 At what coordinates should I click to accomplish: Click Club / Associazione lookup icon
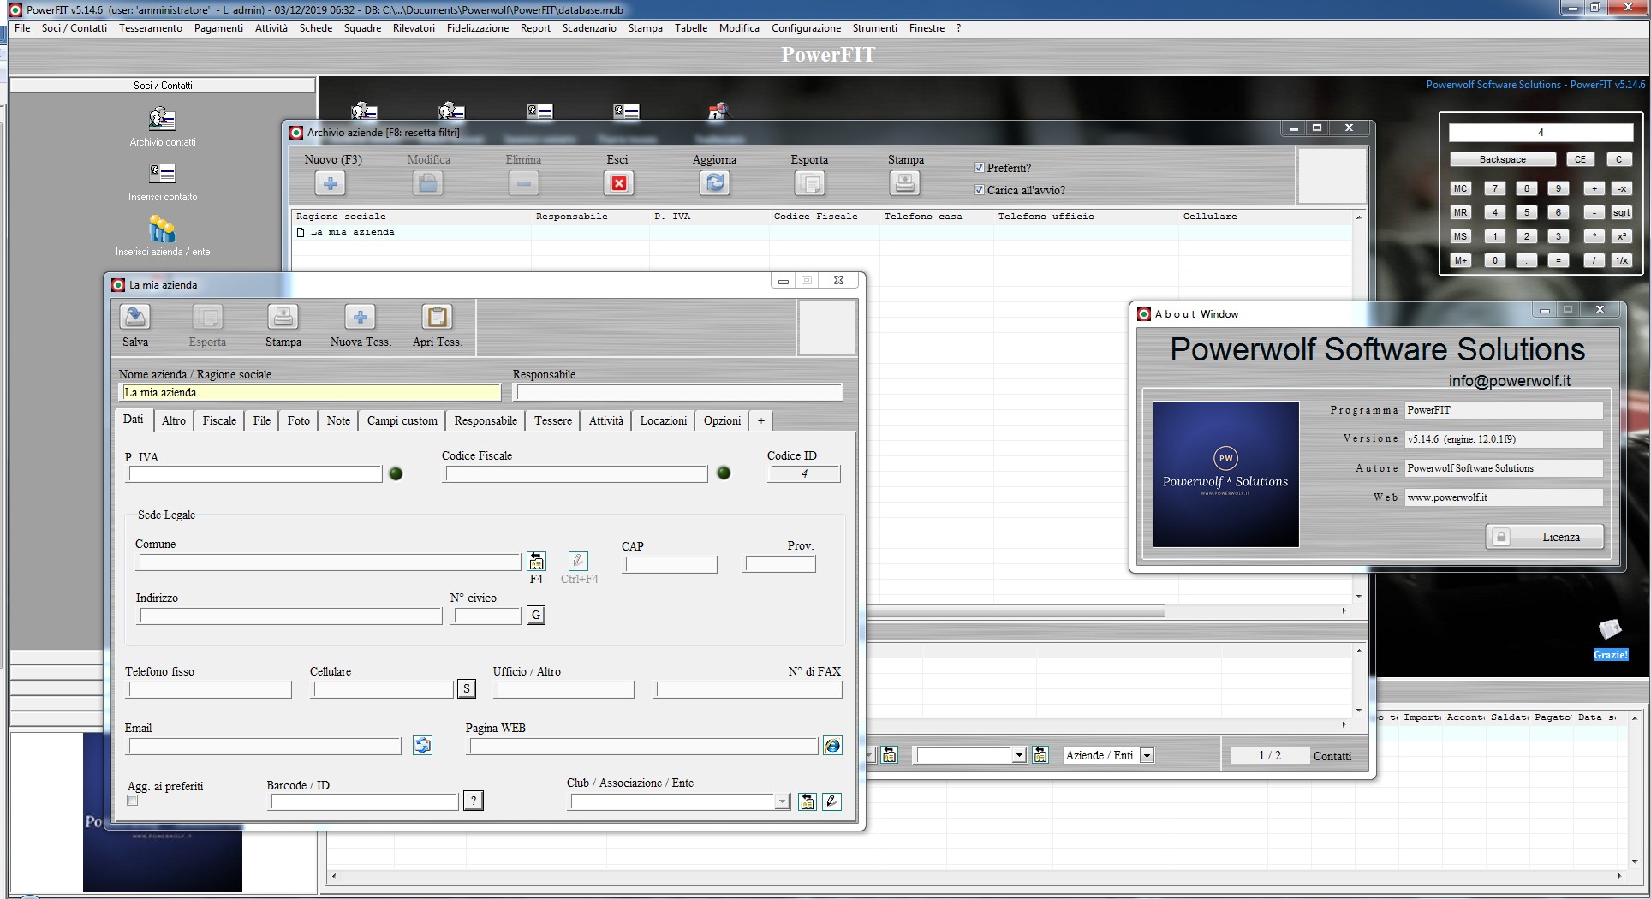tap(807, 801)
